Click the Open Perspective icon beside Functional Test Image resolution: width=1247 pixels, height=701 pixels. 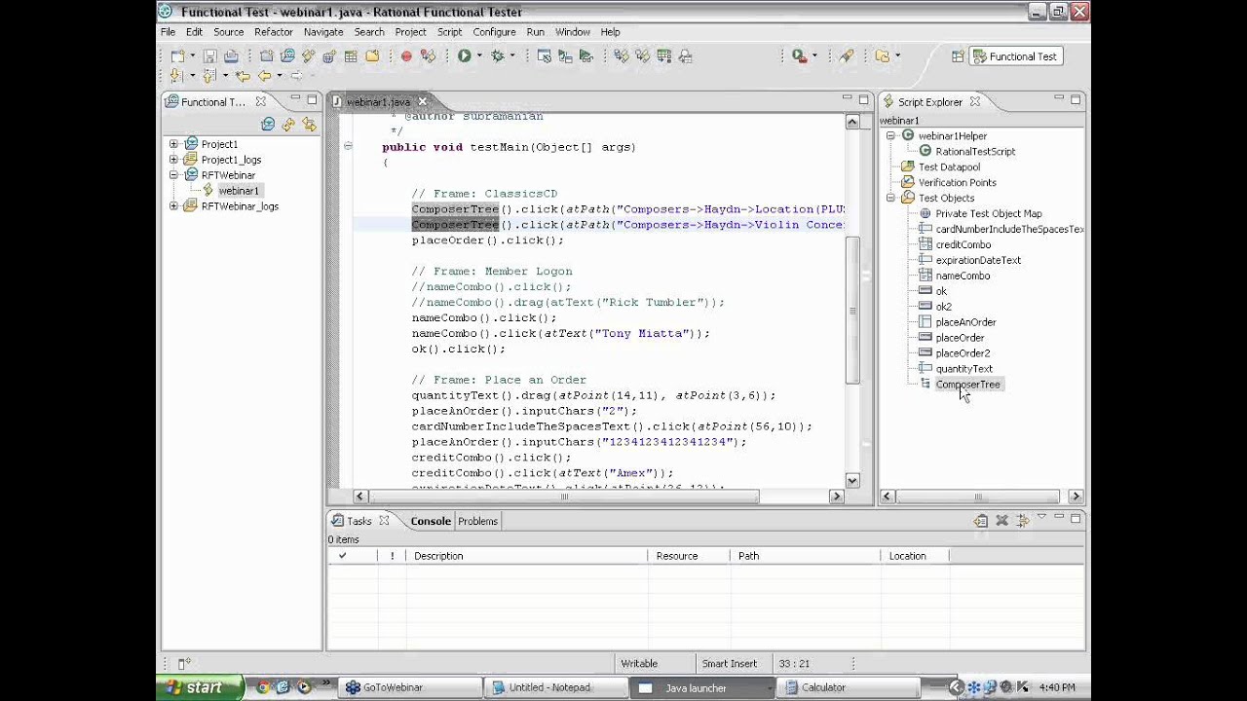958,56
